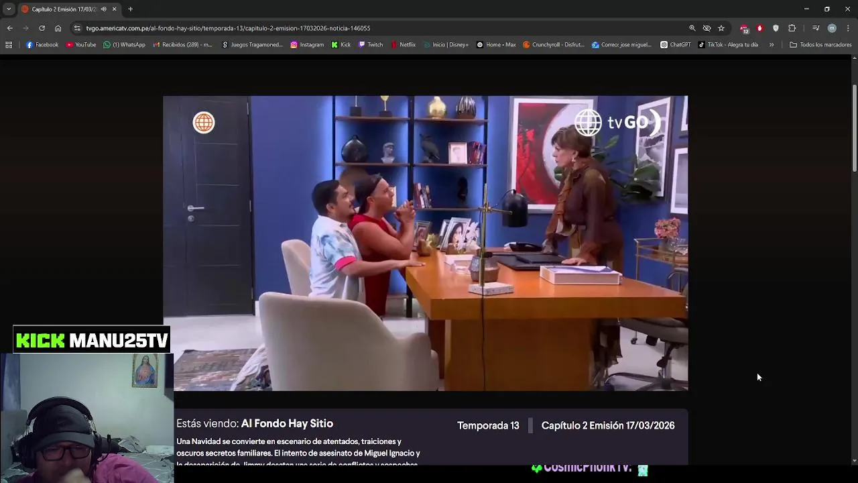Open the media controls button
This screenshot has height=483, width=858.
pyautogui.click(x=816, y=28)
